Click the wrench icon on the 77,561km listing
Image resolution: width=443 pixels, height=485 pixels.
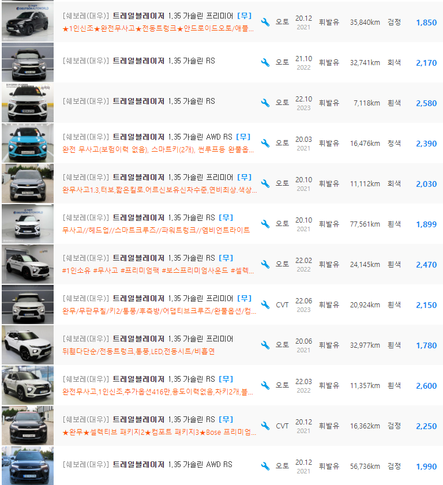[265, 224]
